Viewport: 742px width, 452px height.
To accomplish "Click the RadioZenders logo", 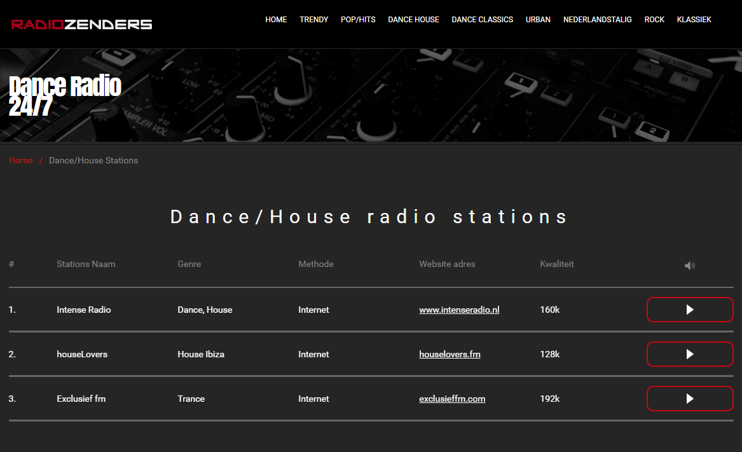I will tap(81, 24).
